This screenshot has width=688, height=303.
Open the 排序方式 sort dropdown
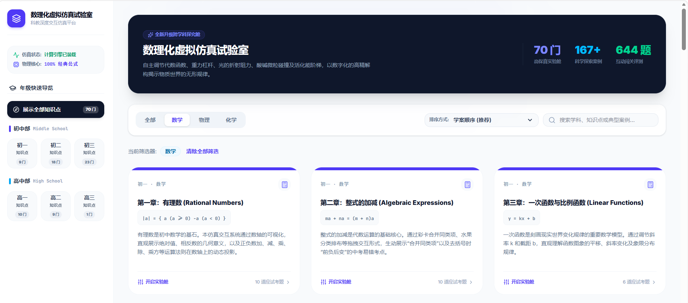(481, 120)
